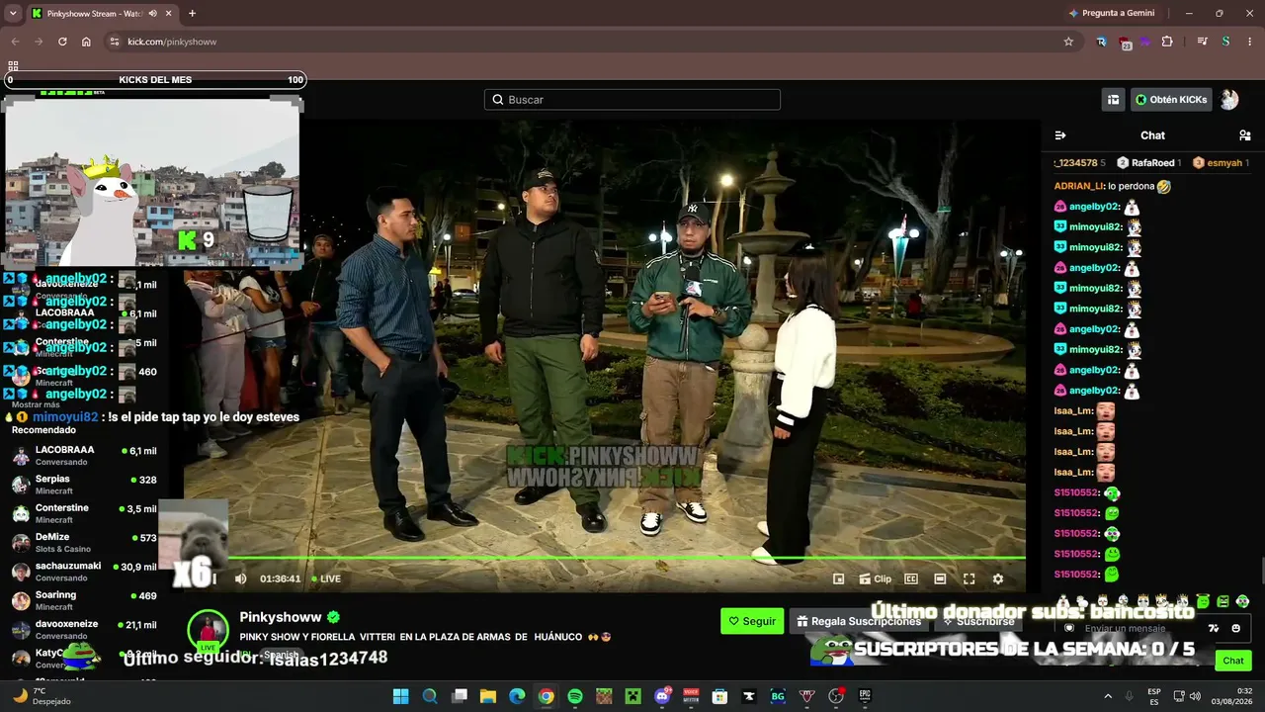
Task: Mute the Pinkyshoww Stream tab audio
Action: click(152, 13)
